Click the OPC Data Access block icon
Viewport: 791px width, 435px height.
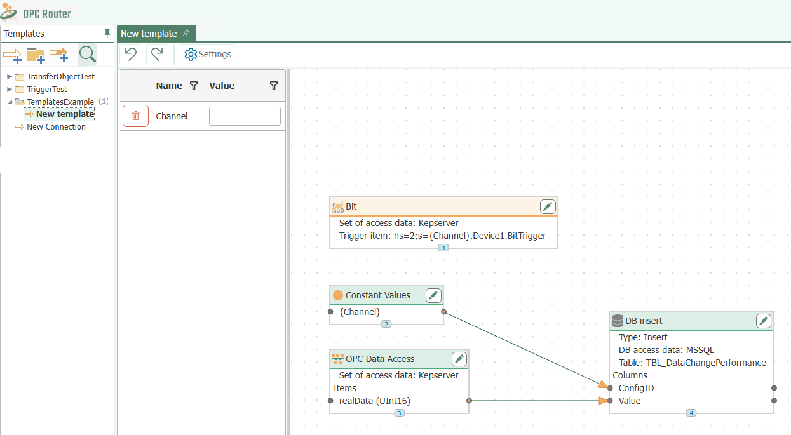tap(338, 359)
